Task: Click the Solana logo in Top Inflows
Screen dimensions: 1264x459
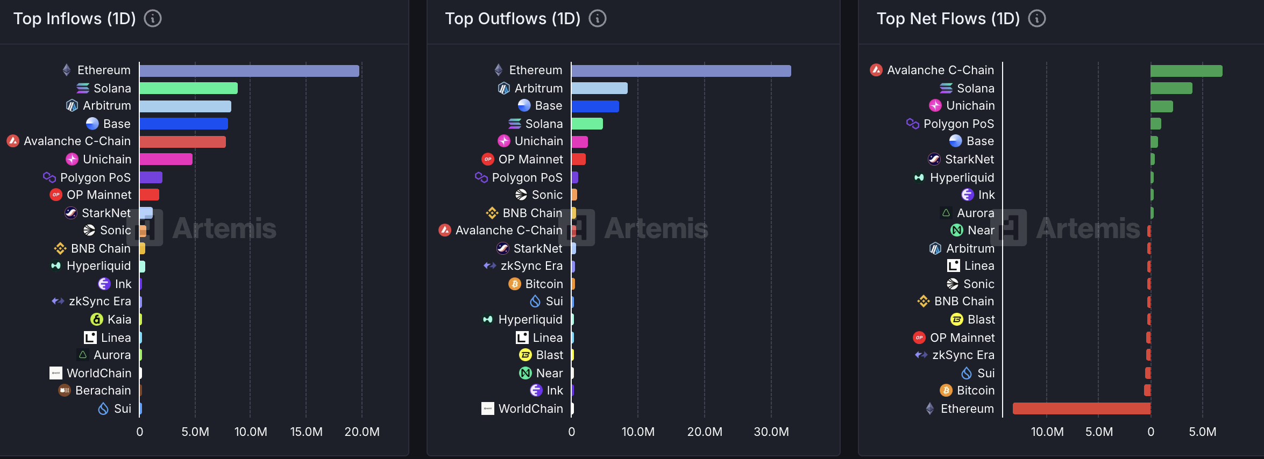Action: [83, 88]
